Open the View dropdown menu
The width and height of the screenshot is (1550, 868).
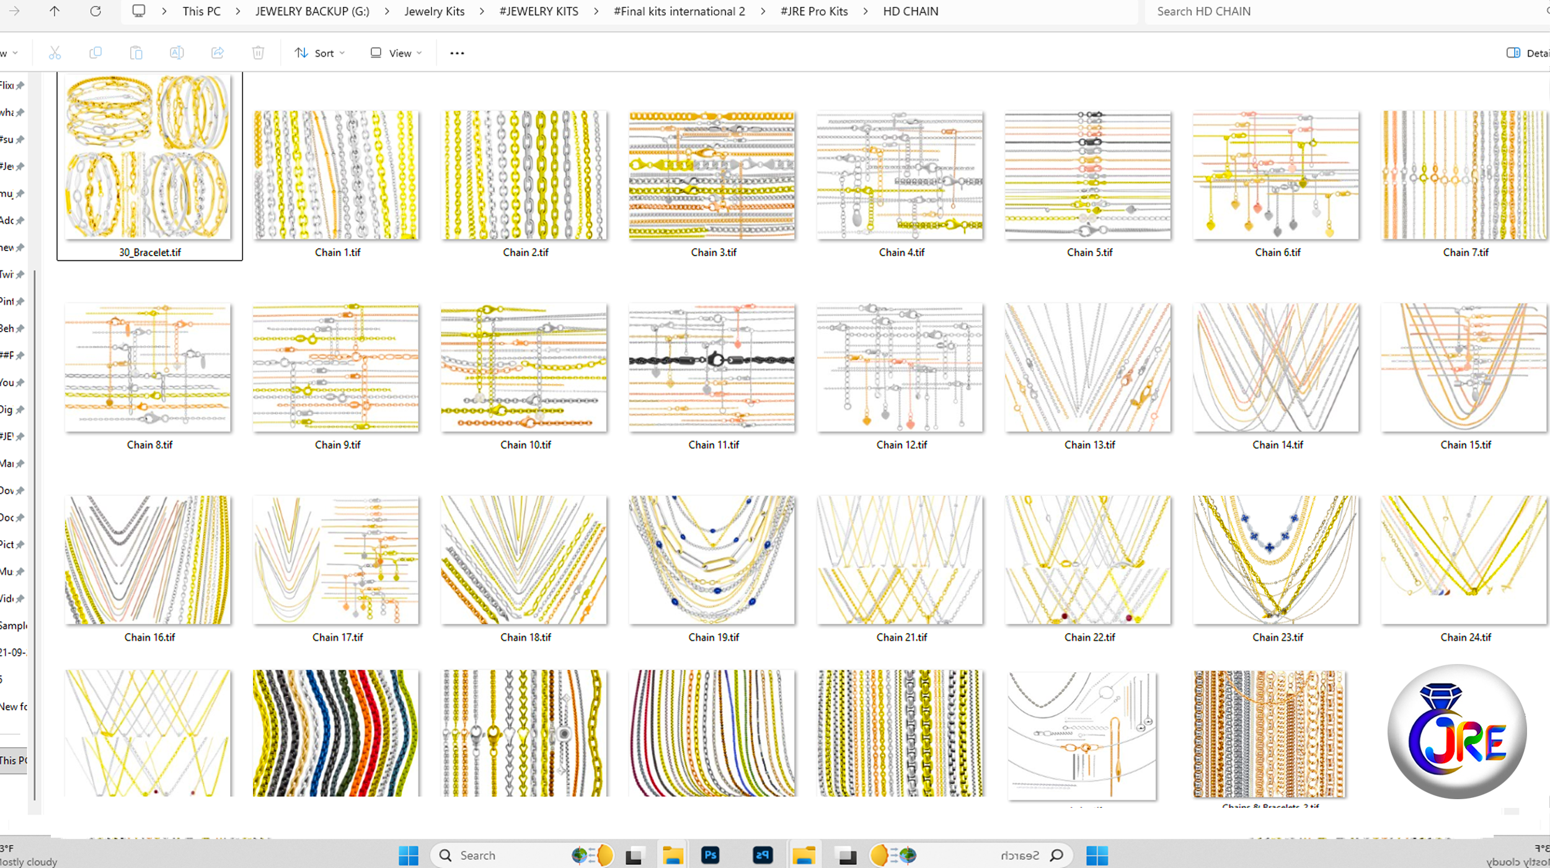396,53
